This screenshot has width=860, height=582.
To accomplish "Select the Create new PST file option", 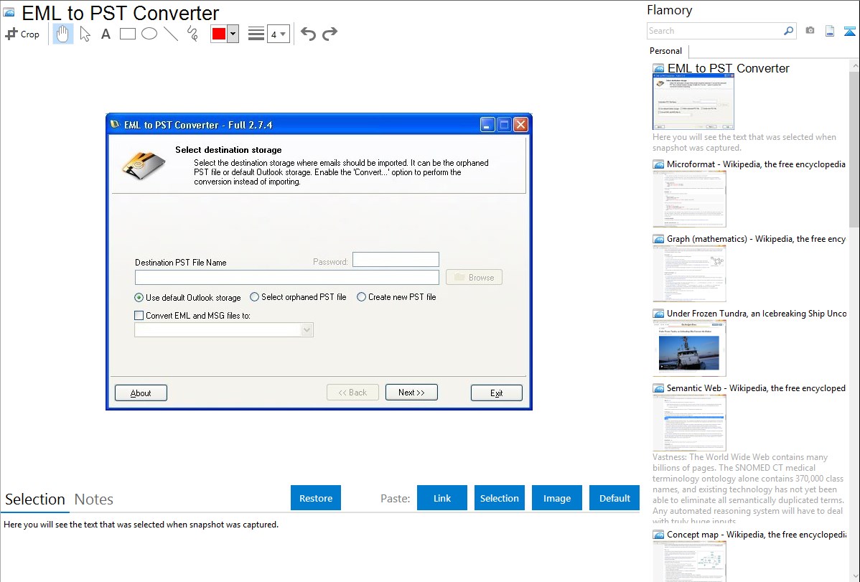I will [x=361, y=297].
